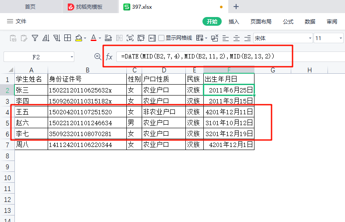Click the zoom magnifier beside formula bar
This screenshot has height=222, width=345.
[98, 57]
